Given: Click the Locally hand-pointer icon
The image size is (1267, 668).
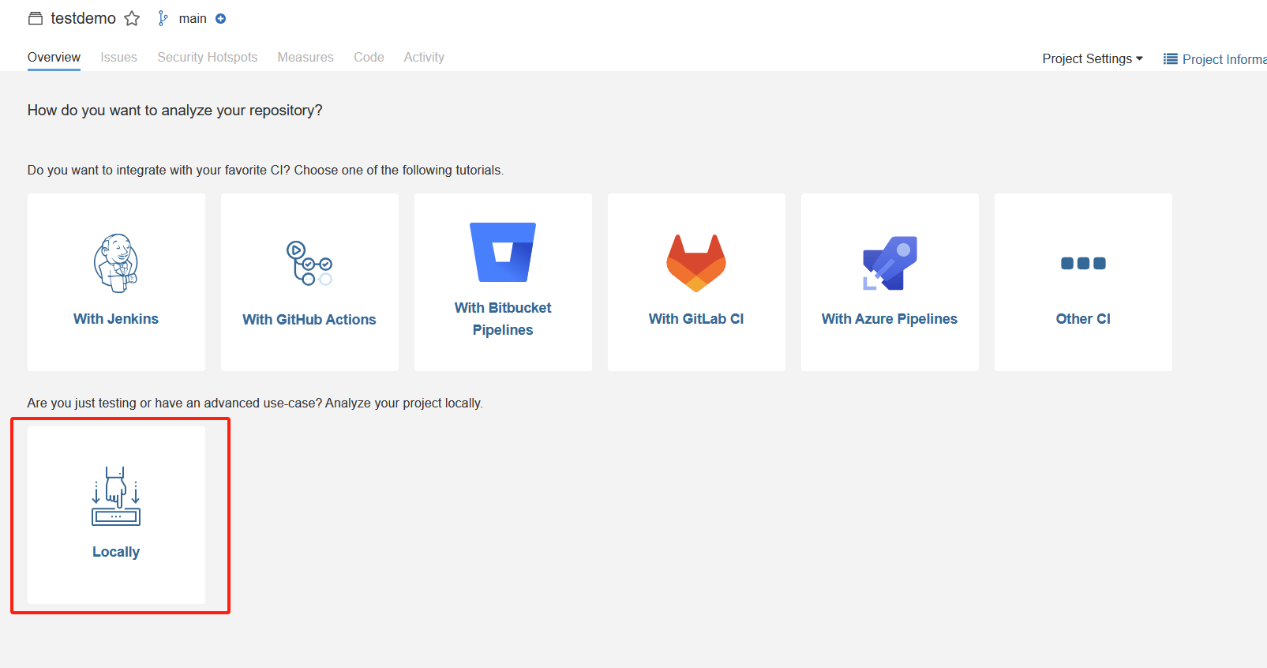Looking at the screenshot, I should [x=116, y=496].
